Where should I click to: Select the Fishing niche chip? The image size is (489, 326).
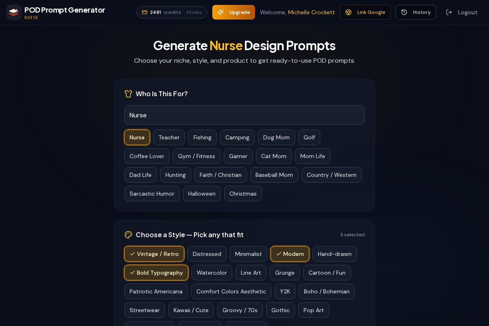203,137
